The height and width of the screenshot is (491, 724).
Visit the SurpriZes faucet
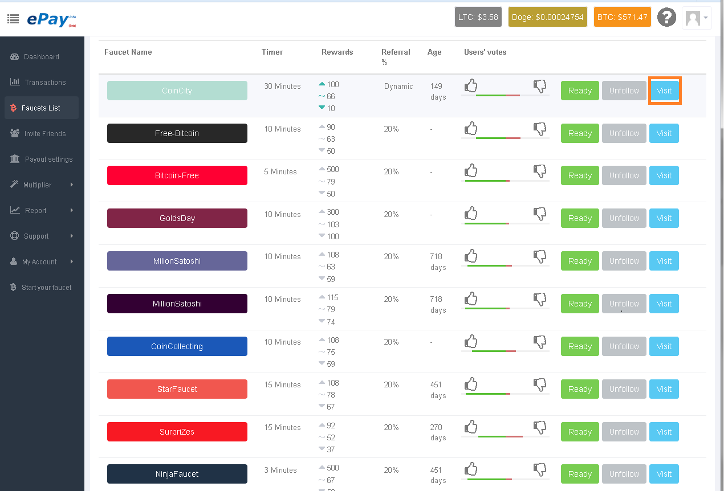point(664,432)
